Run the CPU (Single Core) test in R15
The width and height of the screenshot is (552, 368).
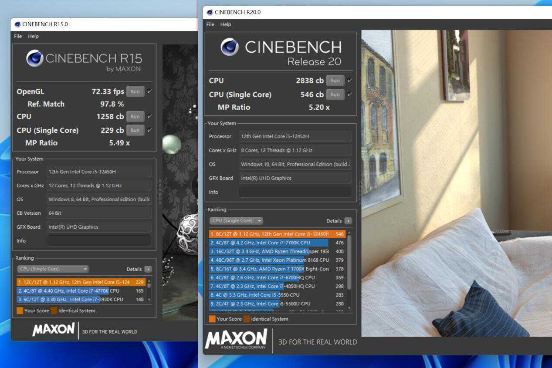135,130
